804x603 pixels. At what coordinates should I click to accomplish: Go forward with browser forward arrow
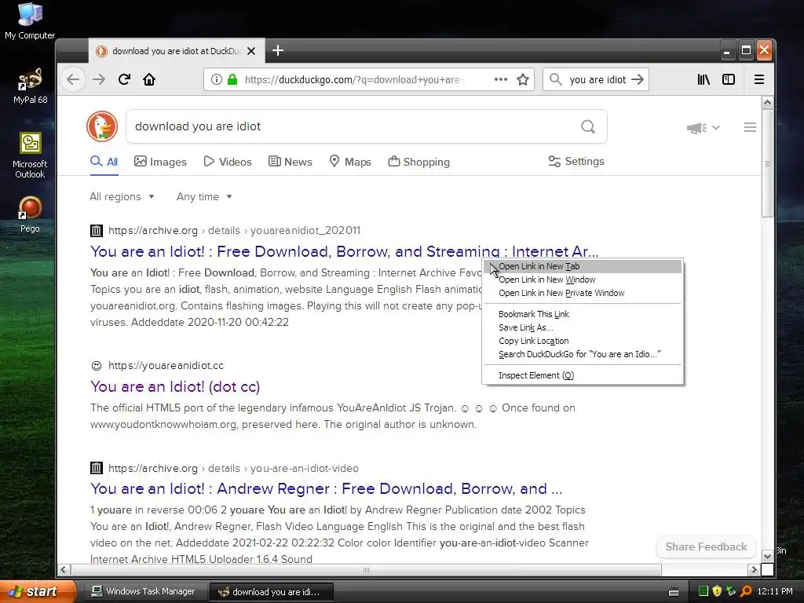[99, 79]
